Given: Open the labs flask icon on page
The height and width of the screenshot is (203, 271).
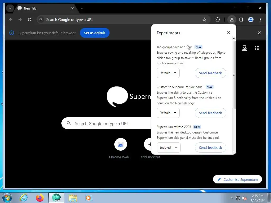Looking at the screenshot, I should [x=244, y=48].
